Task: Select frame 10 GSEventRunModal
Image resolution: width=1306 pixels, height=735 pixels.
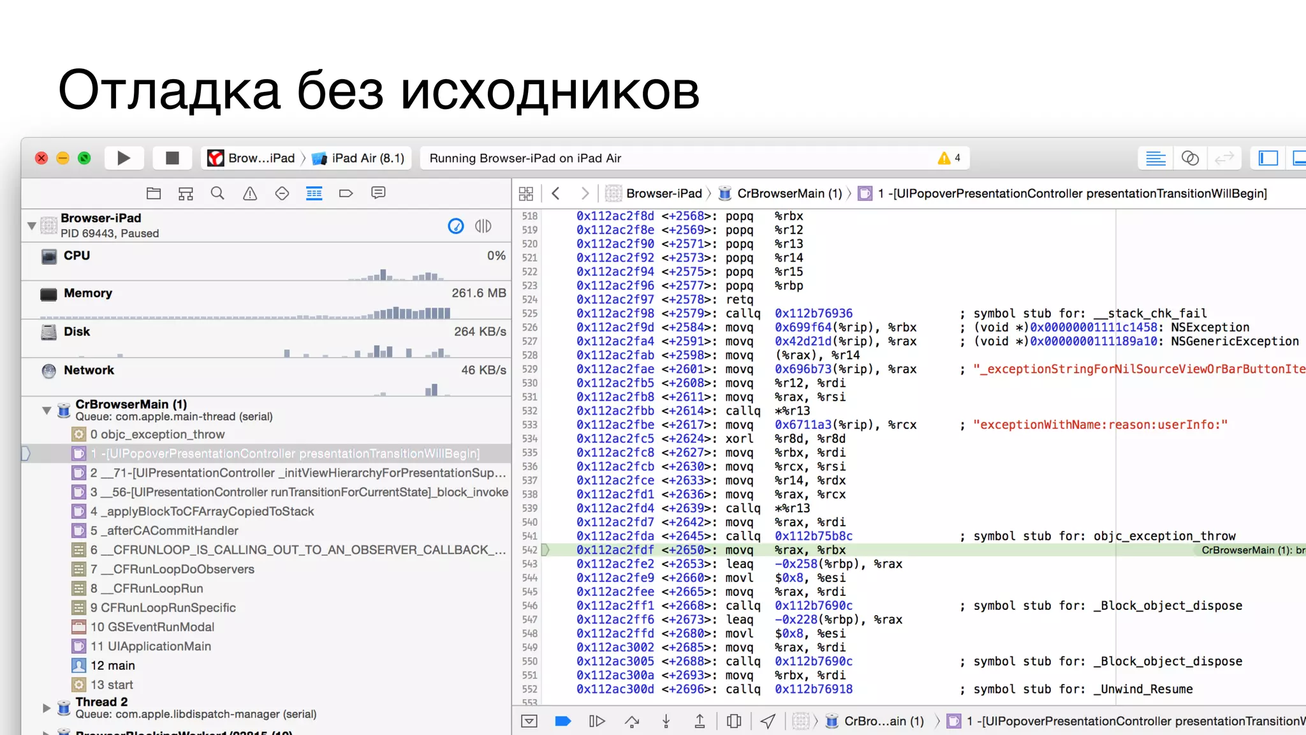Action: (x=266, y=627)
